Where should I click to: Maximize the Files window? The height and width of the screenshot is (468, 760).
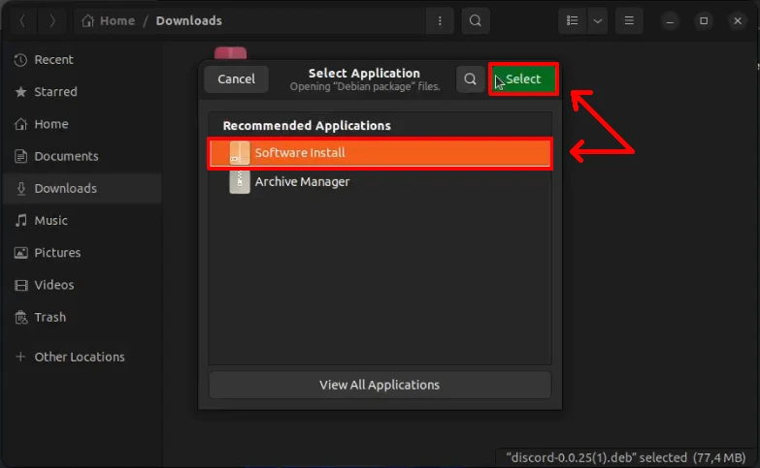[704, 20]
